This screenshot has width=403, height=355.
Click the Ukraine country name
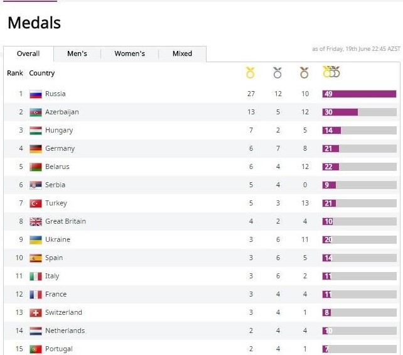pyautogui.click(x=58, y=240)
